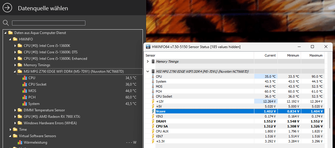The height and width of the screenshot is (148, 335).
Task: Select the '60,0 °C' PCH value in tree
Action: (x=131, y=97)
